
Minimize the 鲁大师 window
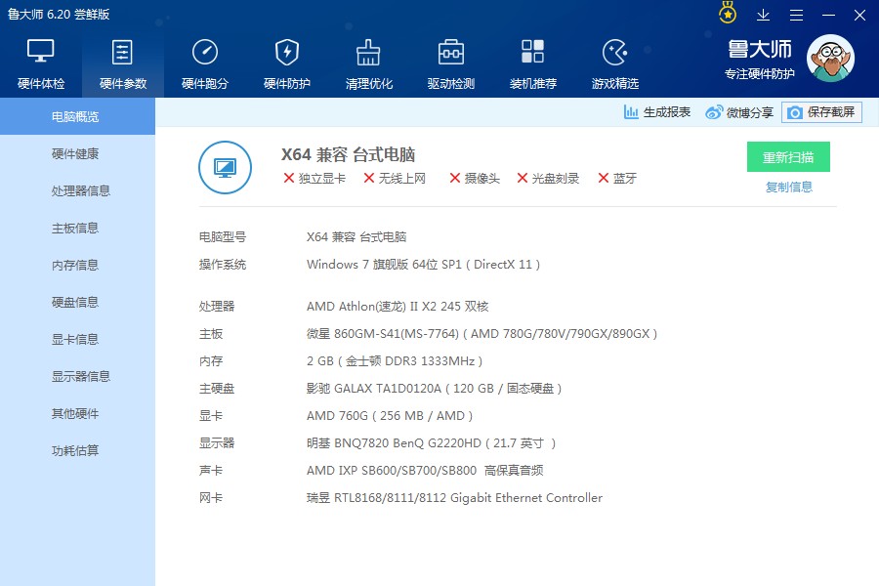[x=828, y=16]
